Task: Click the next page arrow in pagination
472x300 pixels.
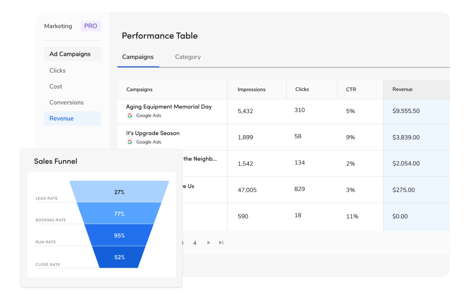Action: pos(208,242)
